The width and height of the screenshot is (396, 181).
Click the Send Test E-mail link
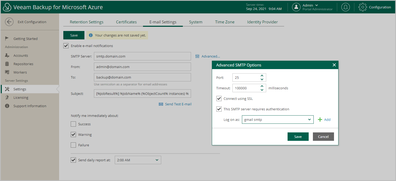[x=178, y=104]
